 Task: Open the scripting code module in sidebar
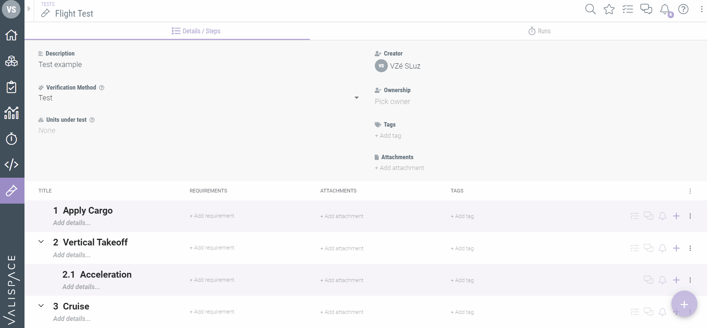click(x=12, y=164)
